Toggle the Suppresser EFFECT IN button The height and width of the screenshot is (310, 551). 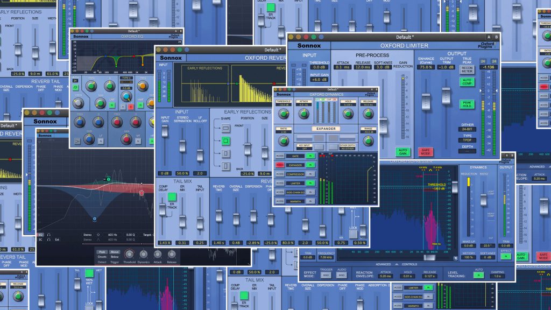506,257
